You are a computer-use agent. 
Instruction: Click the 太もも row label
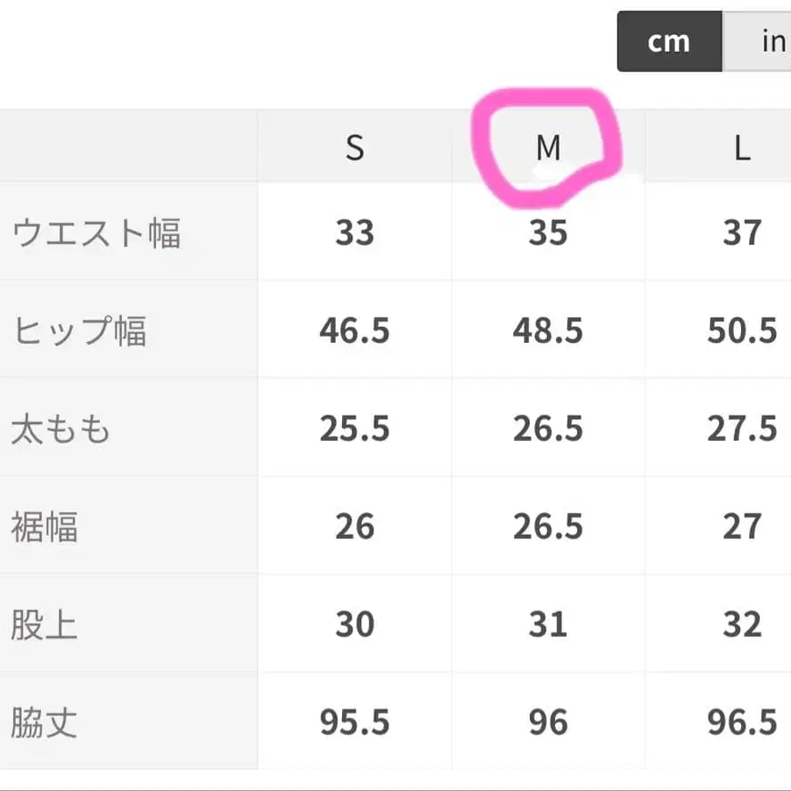click(x=61, y=428)
